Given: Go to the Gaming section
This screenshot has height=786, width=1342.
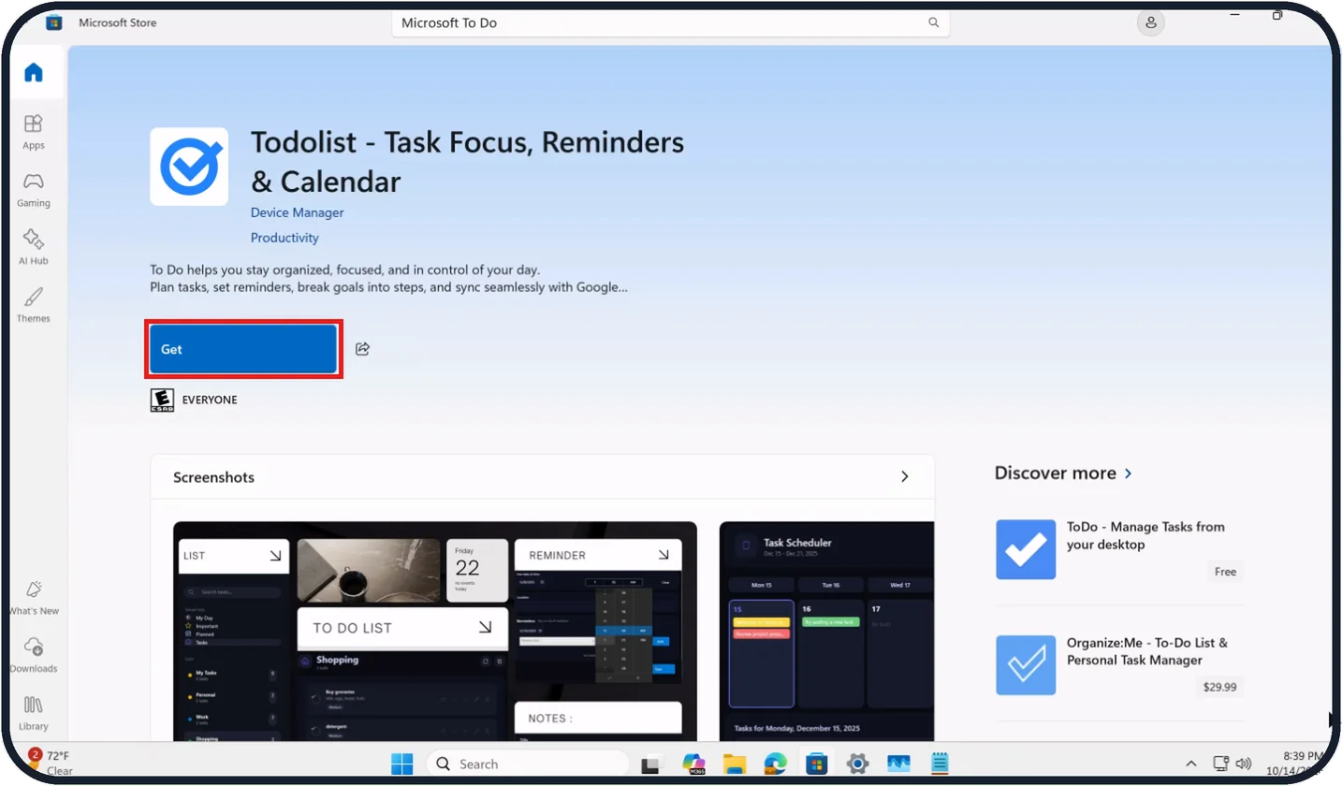Looking at the screenshot, I should (x=34, y=190).
